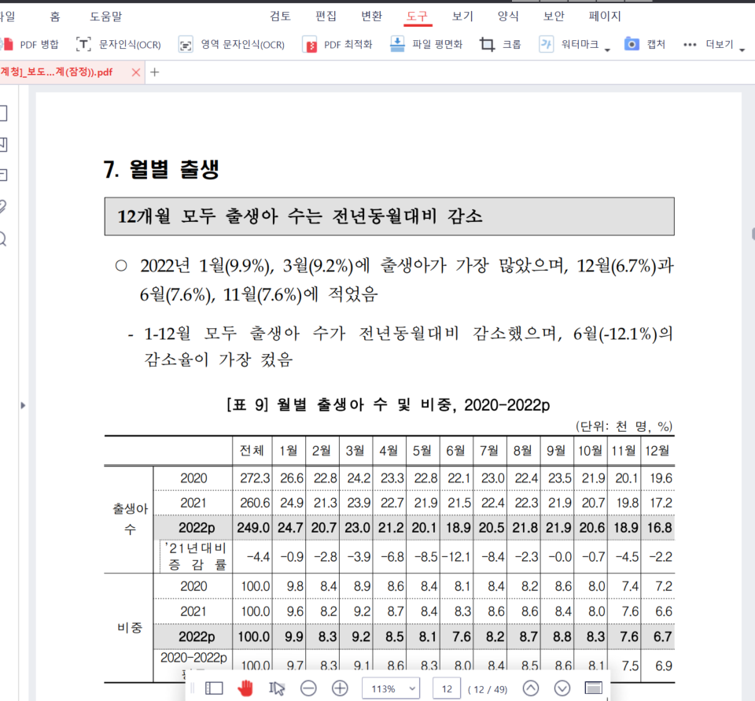755x701 pixels.
Task: Click the '21년대비 증감률 row label
Action: pos(197,556)
